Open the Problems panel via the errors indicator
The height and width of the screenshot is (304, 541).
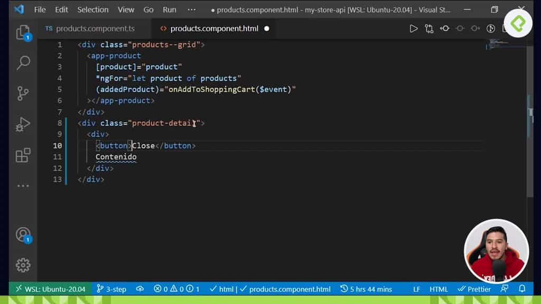pos(174,289)
